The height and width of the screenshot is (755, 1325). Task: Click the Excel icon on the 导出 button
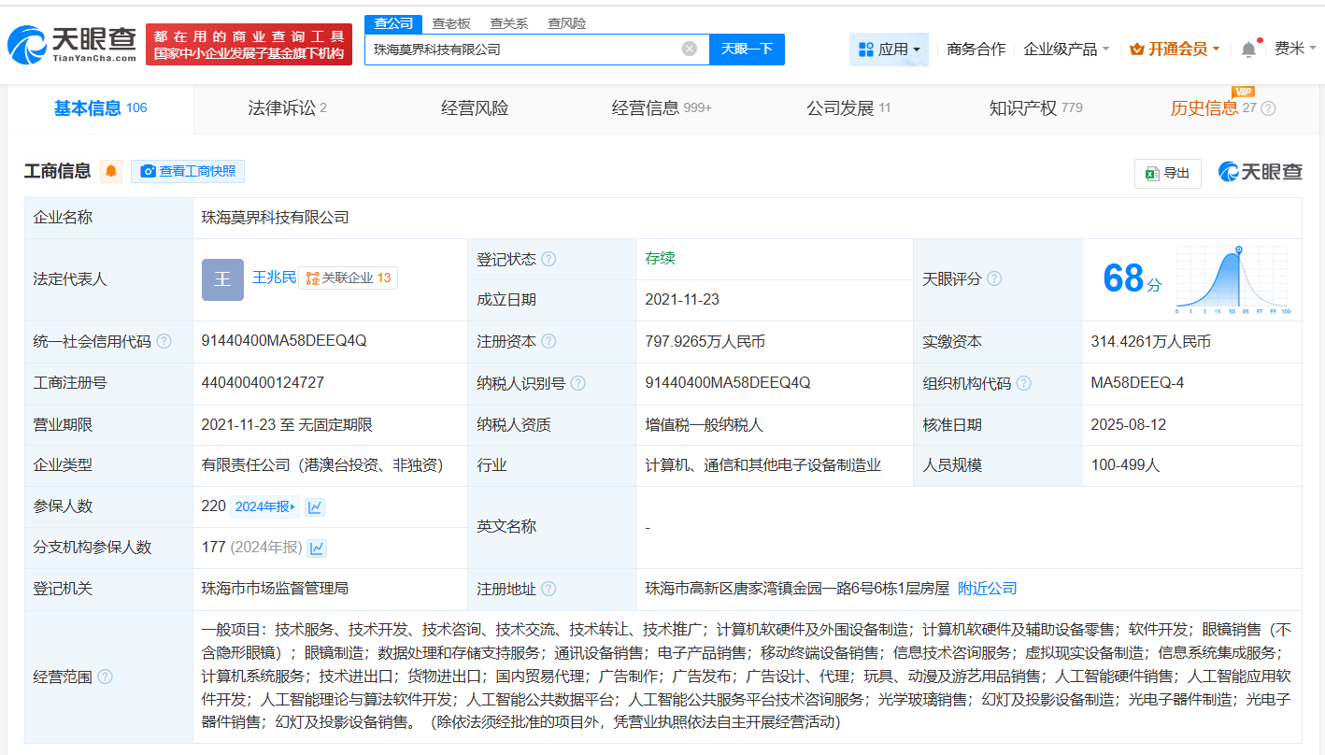[x=1153, y=173]
